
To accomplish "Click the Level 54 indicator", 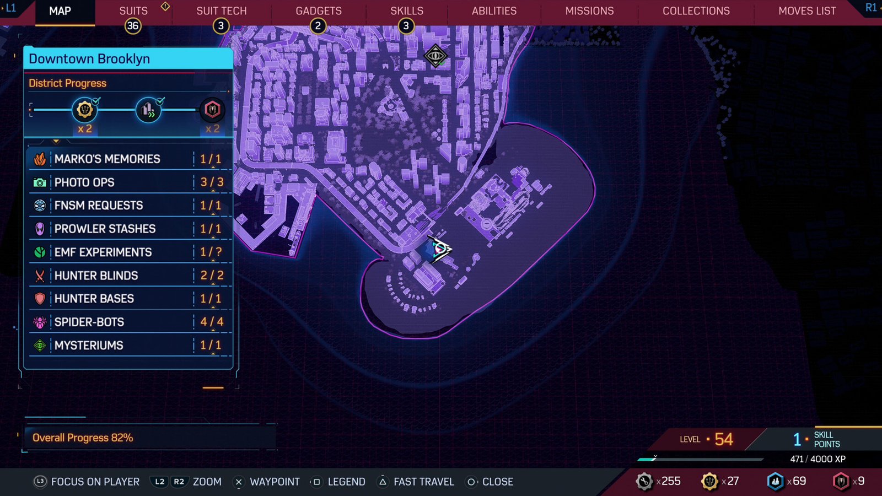I will coord(707,439).
